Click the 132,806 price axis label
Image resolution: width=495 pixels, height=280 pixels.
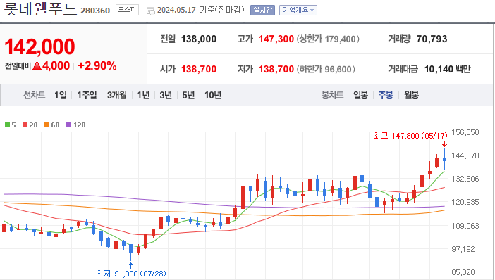tap(465, 179)
